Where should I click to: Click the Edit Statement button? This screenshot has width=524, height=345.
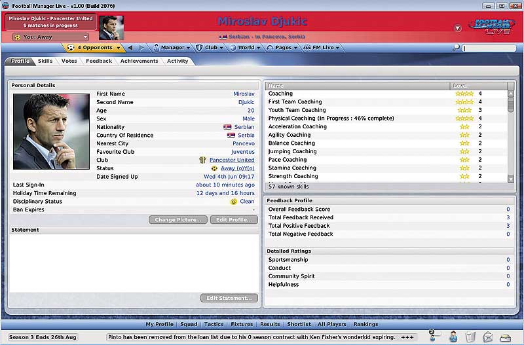pos(229,298)
